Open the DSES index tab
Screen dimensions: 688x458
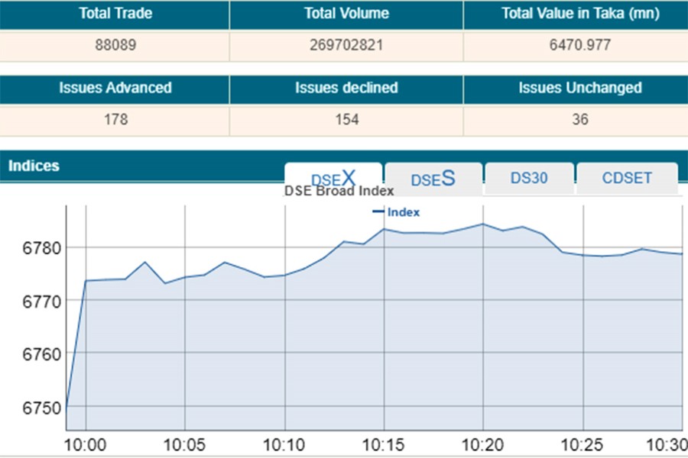coord(433,179)
